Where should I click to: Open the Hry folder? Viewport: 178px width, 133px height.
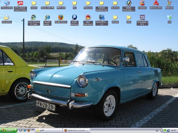point(75,5)
